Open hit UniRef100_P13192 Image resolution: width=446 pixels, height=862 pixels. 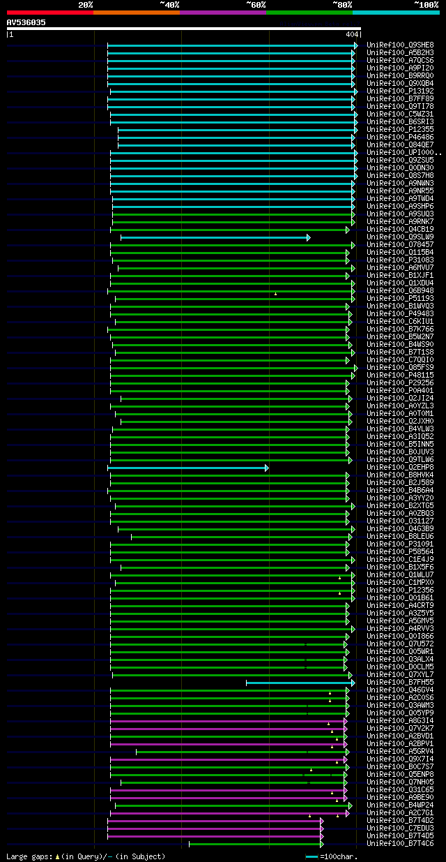pos(400,91)
